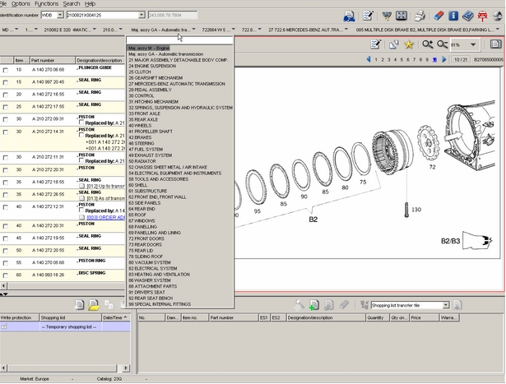Click the add part green plus icon
The height and width of the screenshot is (384, 506).
tap(313, 305)
